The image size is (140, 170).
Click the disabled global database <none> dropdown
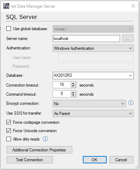pos(93,29)
